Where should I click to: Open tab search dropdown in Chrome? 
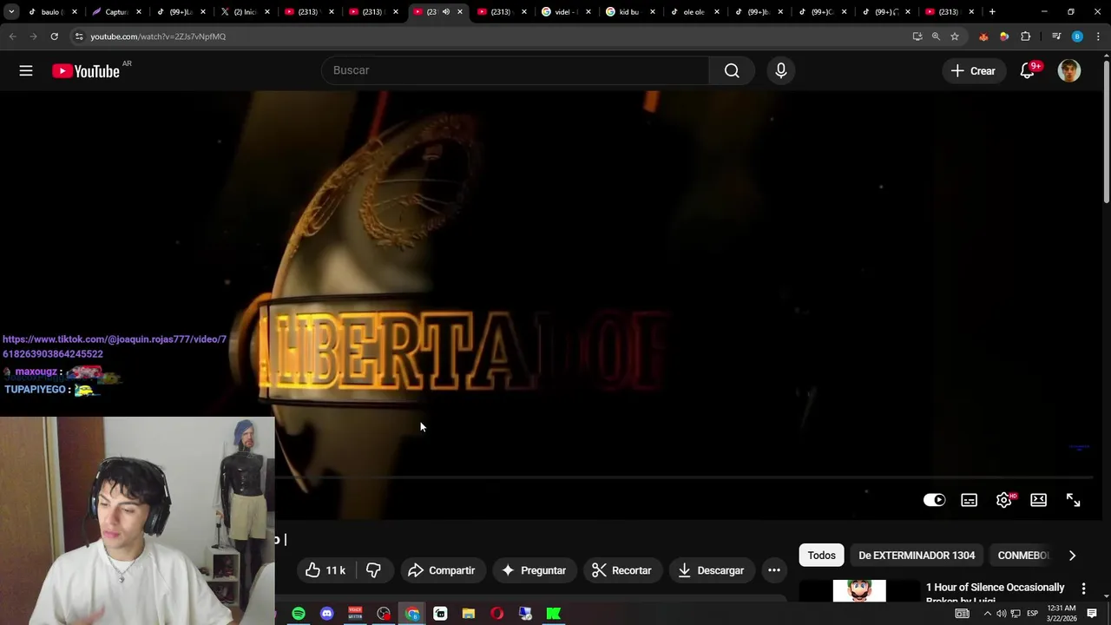coord(11,12)
